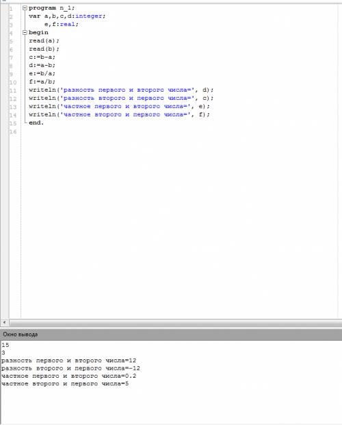Select the 'Окно вывода' panel header
This screenshot has height=425, width=342.
pos(171,334)
